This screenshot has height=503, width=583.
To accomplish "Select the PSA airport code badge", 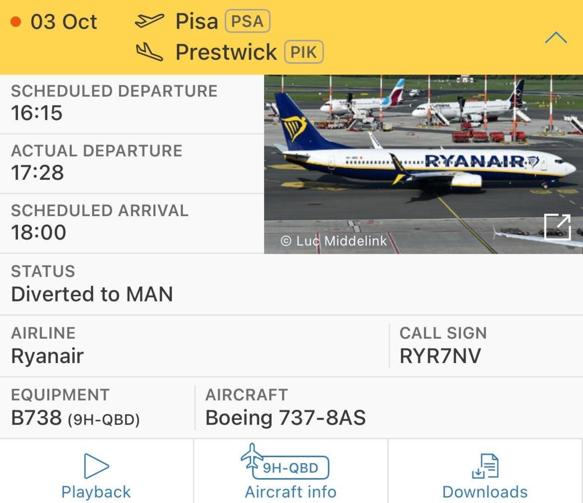I will (247, 21).
